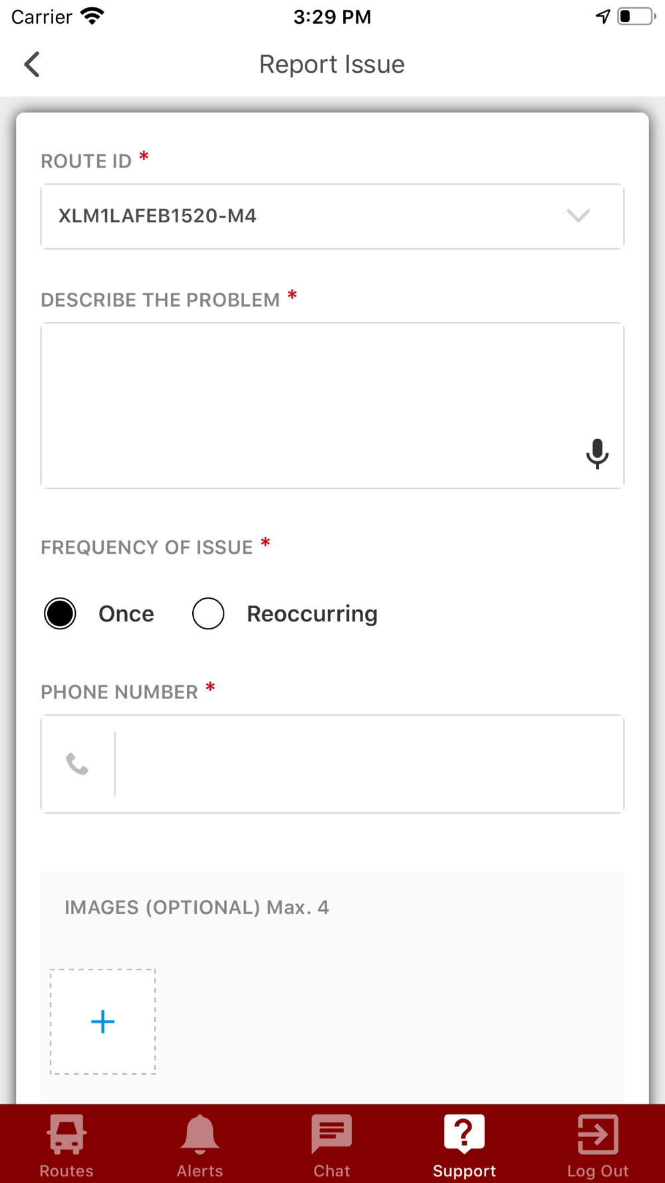Image resolution: width=665 pixels, height=1183 pixels.
Task: Open the Chat bubble icon
Action: point(332,1134)
